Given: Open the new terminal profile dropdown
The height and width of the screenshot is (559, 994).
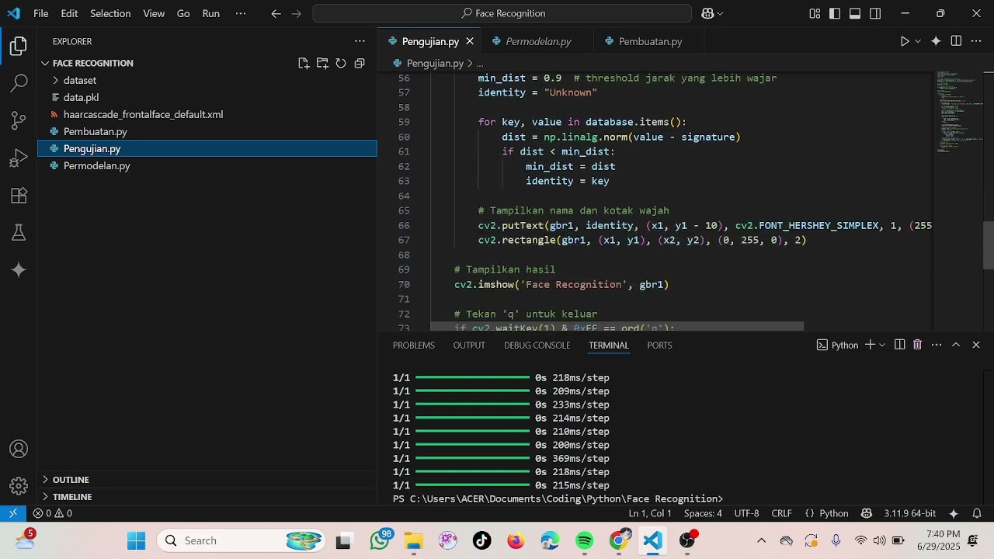Looking at the screenshot, I should [x=882, y=345].
